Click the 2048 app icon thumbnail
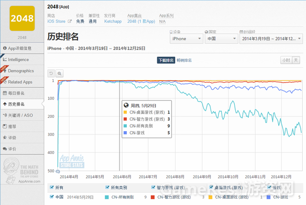This screenshot has width=306, height=205. pos(22,18)
